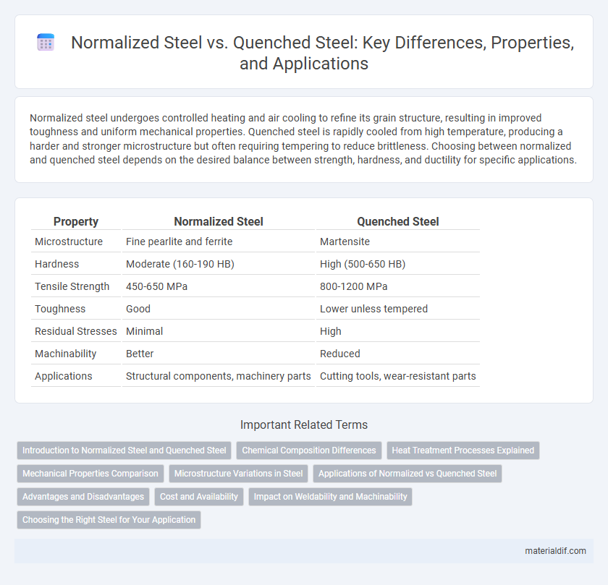This screenshot has height=585, width=608.
Task: Click the 'Normalized Steel' column header
Action: pyautogui.click(x=219, y=221)
